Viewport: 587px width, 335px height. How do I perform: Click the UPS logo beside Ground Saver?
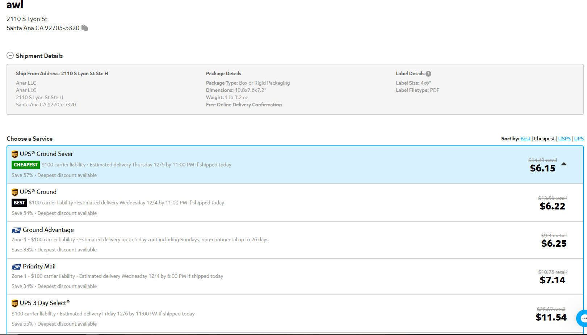15,154
